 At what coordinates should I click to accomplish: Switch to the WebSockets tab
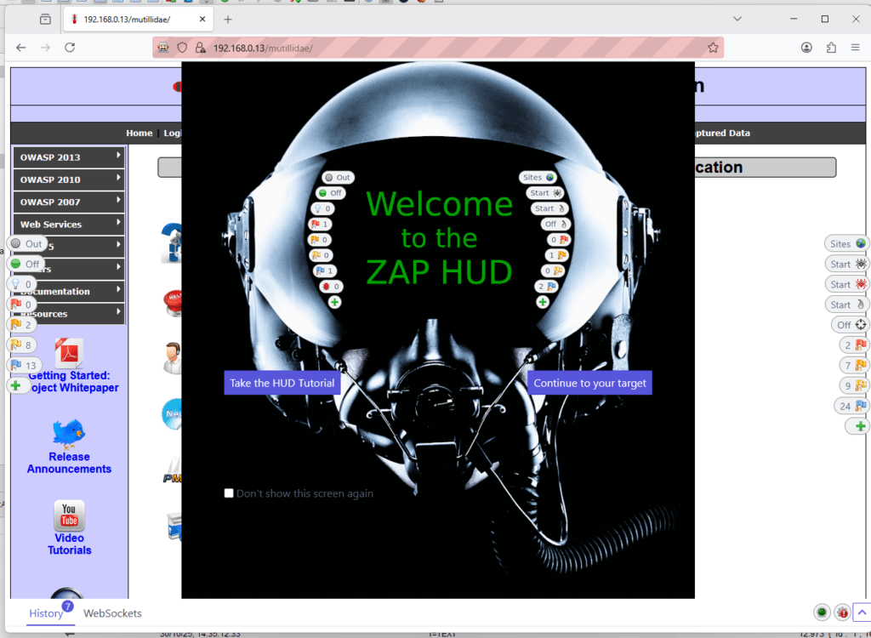tap(112, 613)
